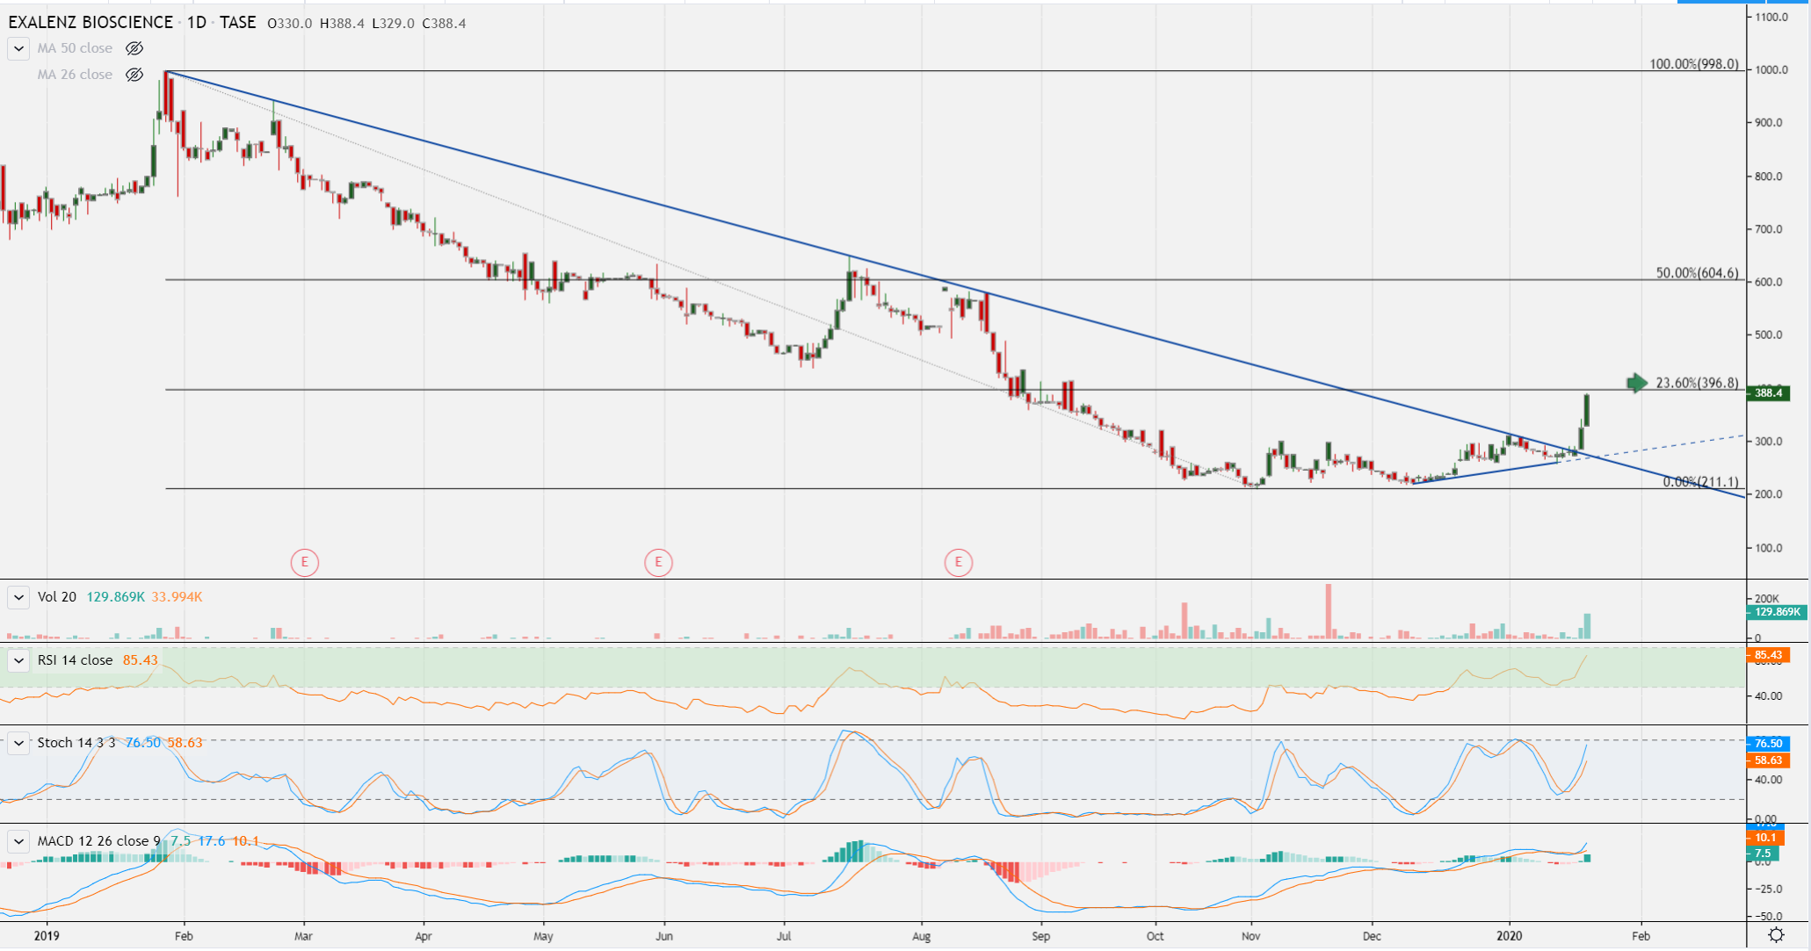Select the MA 50 close indicator label

coord(75,48)
